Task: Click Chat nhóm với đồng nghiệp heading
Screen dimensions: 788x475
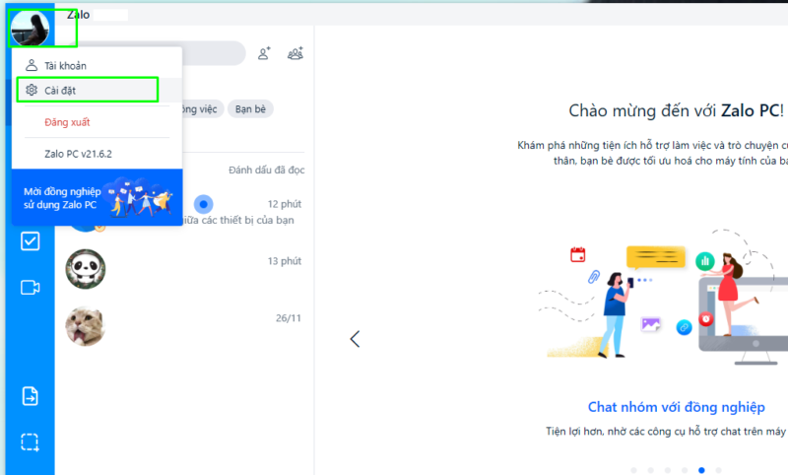Action: (x=677, y=407)
